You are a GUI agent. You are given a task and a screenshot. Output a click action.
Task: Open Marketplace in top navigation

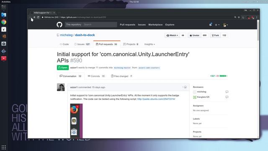coord(155,25)
